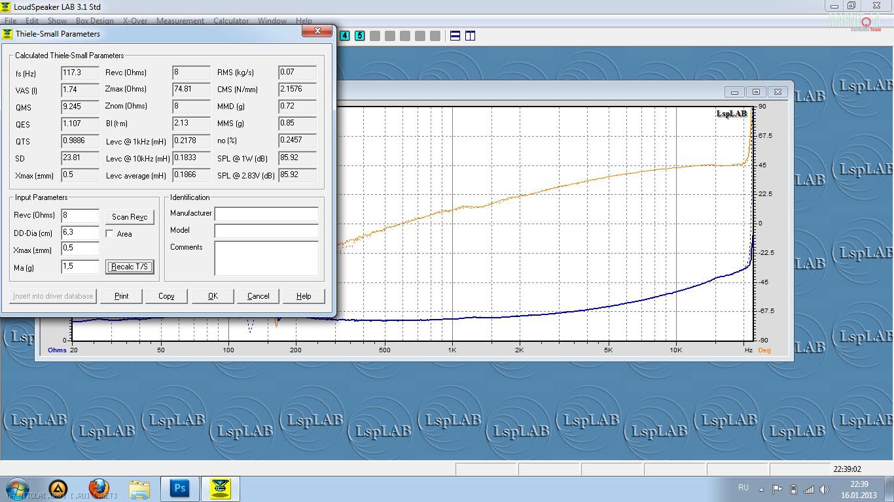Minimize the impedance graph window
The height and width of the screenshot is (502, 894).
[x=734, y=92]
